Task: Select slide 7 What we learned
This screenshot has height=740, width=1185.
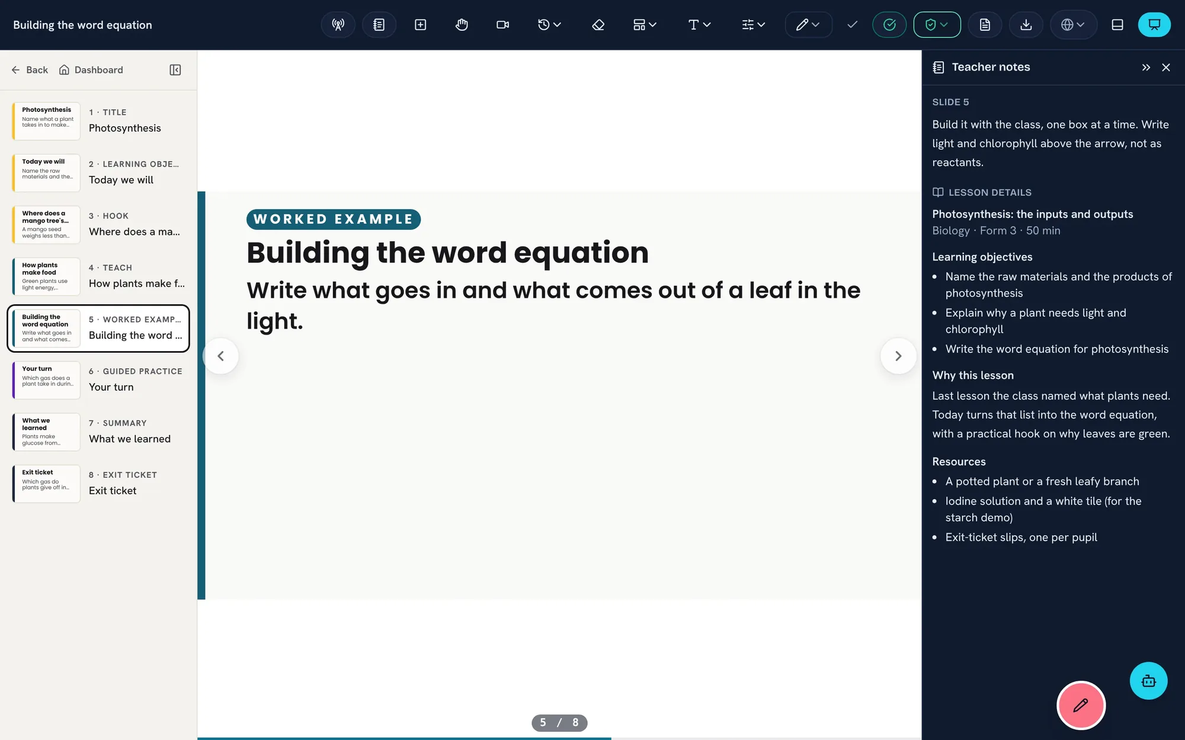Action: 98,432
